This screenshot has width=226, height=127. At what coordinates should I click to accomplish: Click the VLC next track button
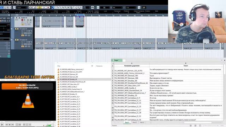click(x=13, y=125)
